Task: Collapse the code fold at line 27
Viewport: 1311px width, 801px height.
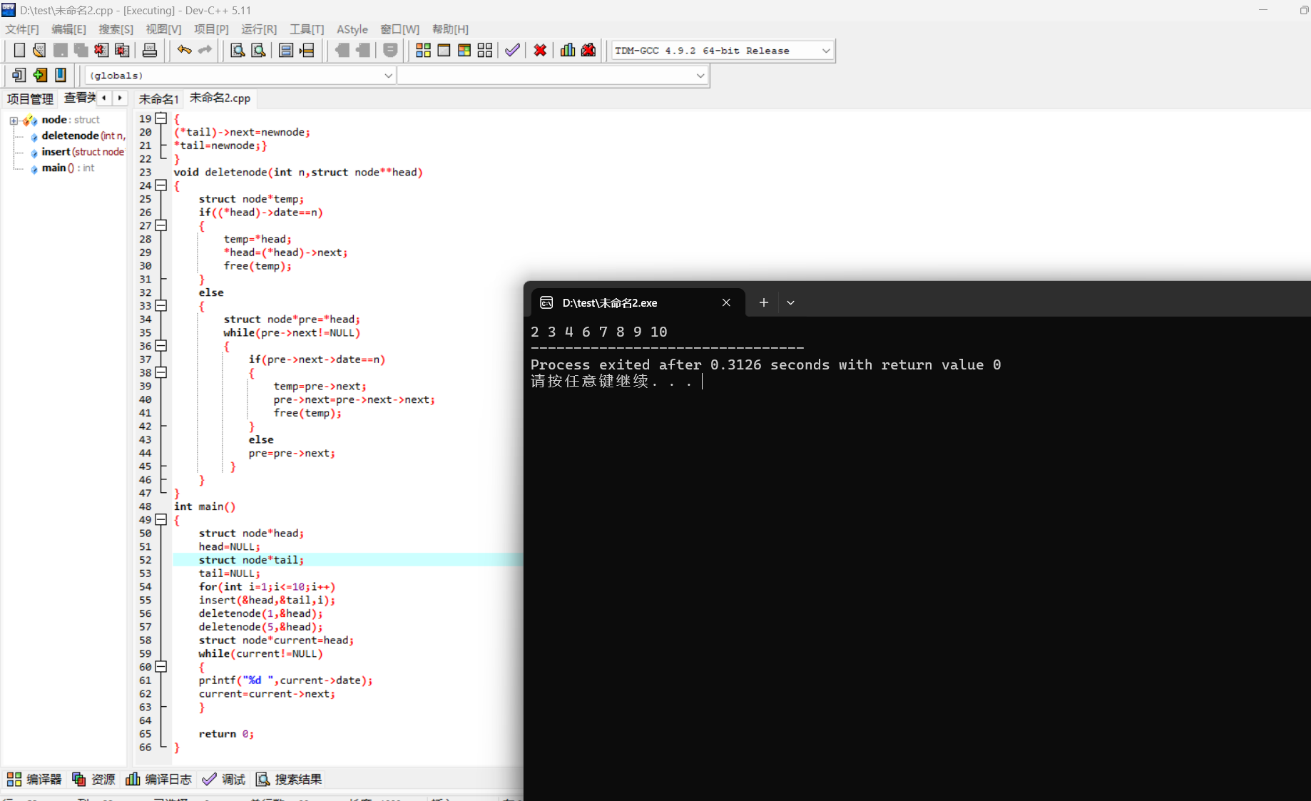Action: click(161, 225)
